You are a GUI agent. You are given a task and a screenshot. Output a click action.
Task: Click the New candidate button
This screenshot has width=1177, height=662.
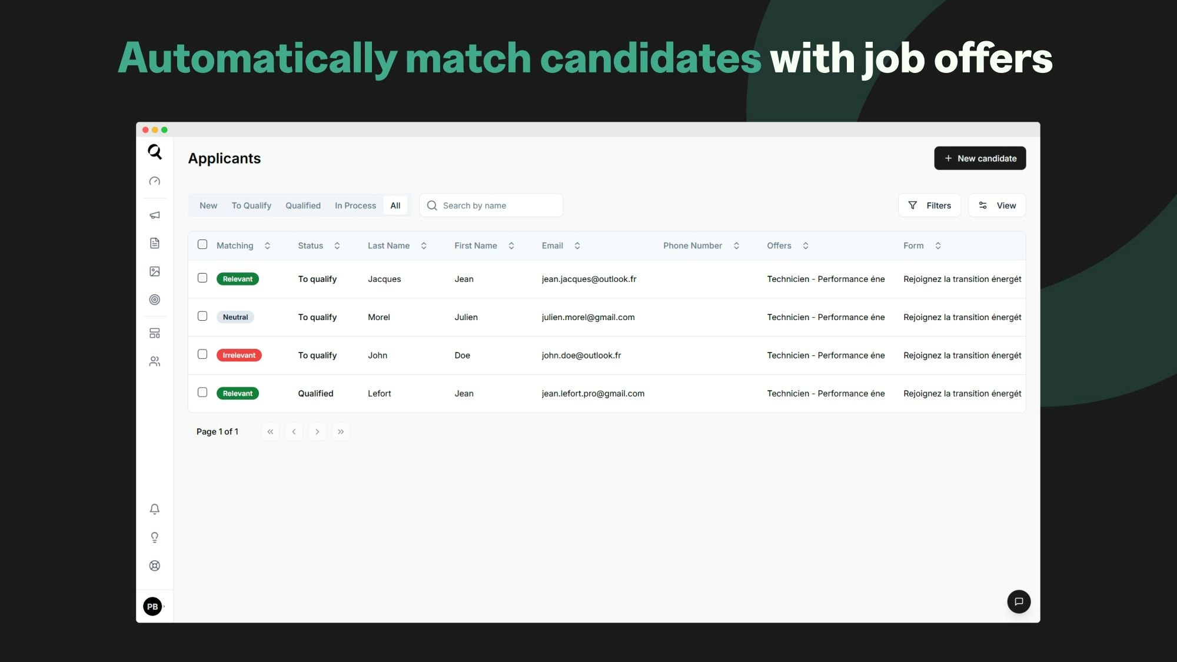coord(980,158)
